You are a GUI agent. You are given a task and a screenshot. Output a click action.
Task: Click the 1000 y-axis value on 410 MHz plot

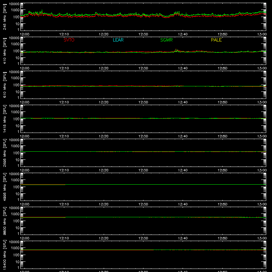(x=15, y=44)
